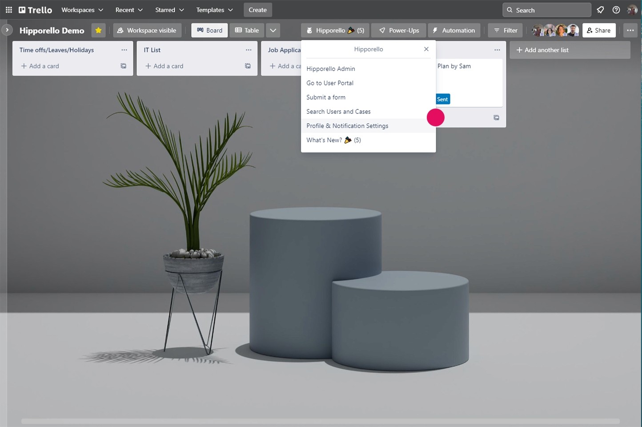This screenshot has height=427, width=642.
Task: Open the Templates dropdown
Action: [x=214, y=10]
